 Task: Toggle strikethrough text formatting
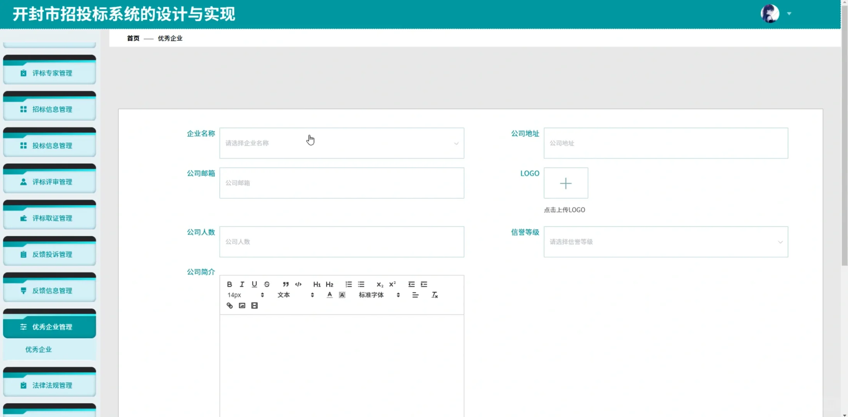point(267,284)
